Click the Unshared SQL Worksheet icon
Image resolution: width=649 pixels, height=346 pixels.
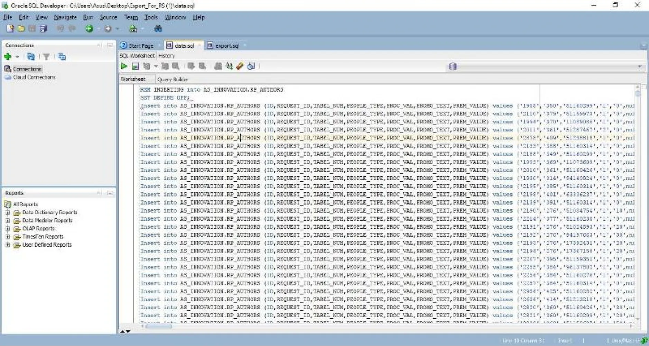[218, 66]
